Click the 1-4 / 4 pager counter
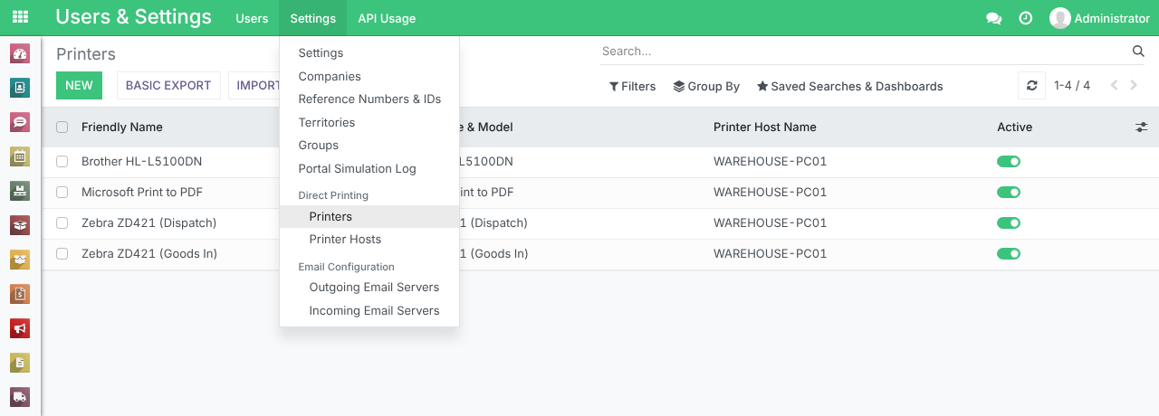Screen dimensions: 1159x416 pyautogui.click(x=1072, y=86)
